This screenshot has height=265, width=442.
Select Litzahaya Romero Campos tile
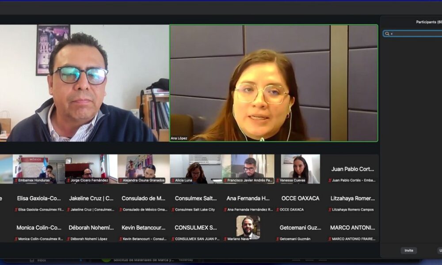pyautogui.click(x=353, y=198)
